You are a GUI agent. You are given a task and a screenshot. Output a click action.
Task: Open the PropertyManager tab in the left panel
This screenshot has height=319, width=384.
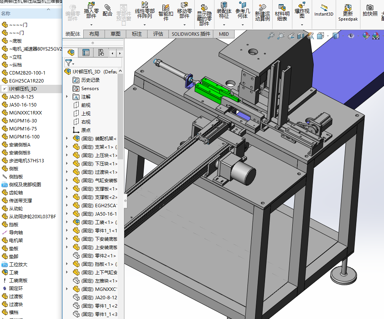pyautogui.click(x=86, y=52)
